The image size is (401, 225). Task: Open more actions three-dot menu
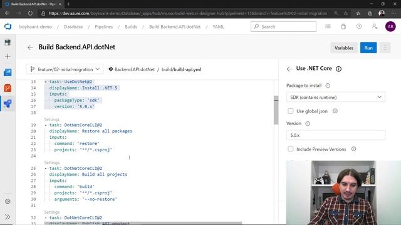click(385, 47)
